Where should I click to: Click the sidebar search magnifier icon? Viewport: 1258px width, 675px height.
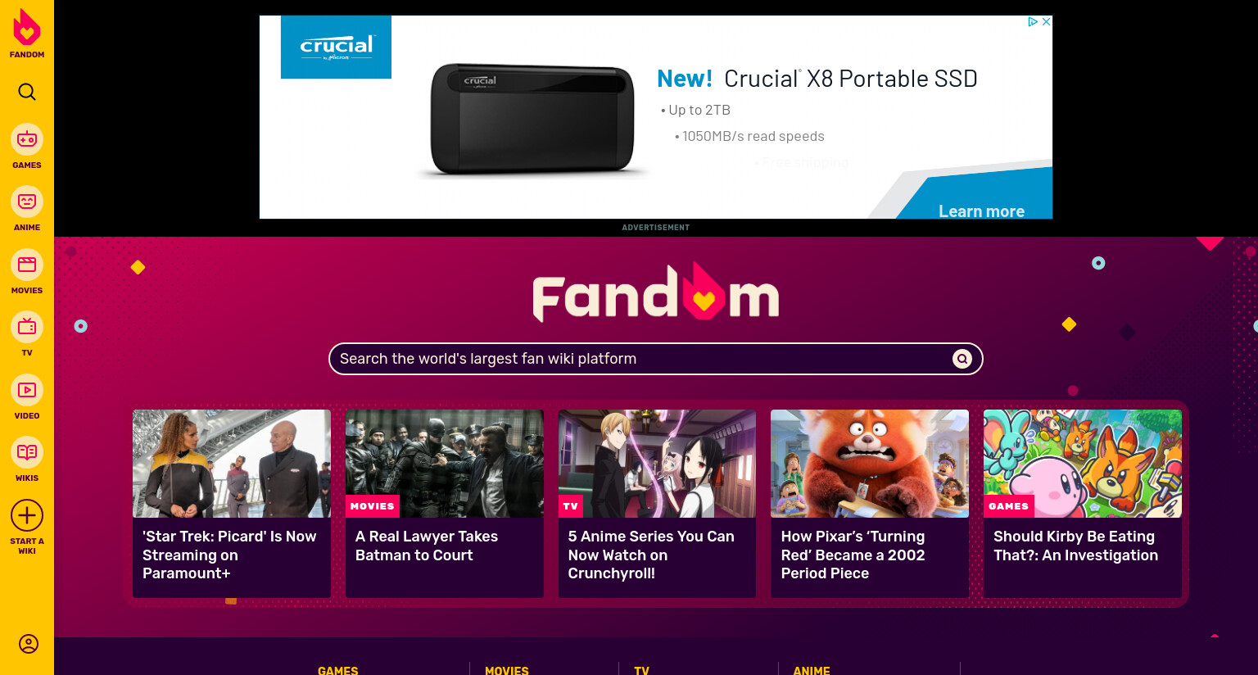pyautogui.click(x=27, y=92)
